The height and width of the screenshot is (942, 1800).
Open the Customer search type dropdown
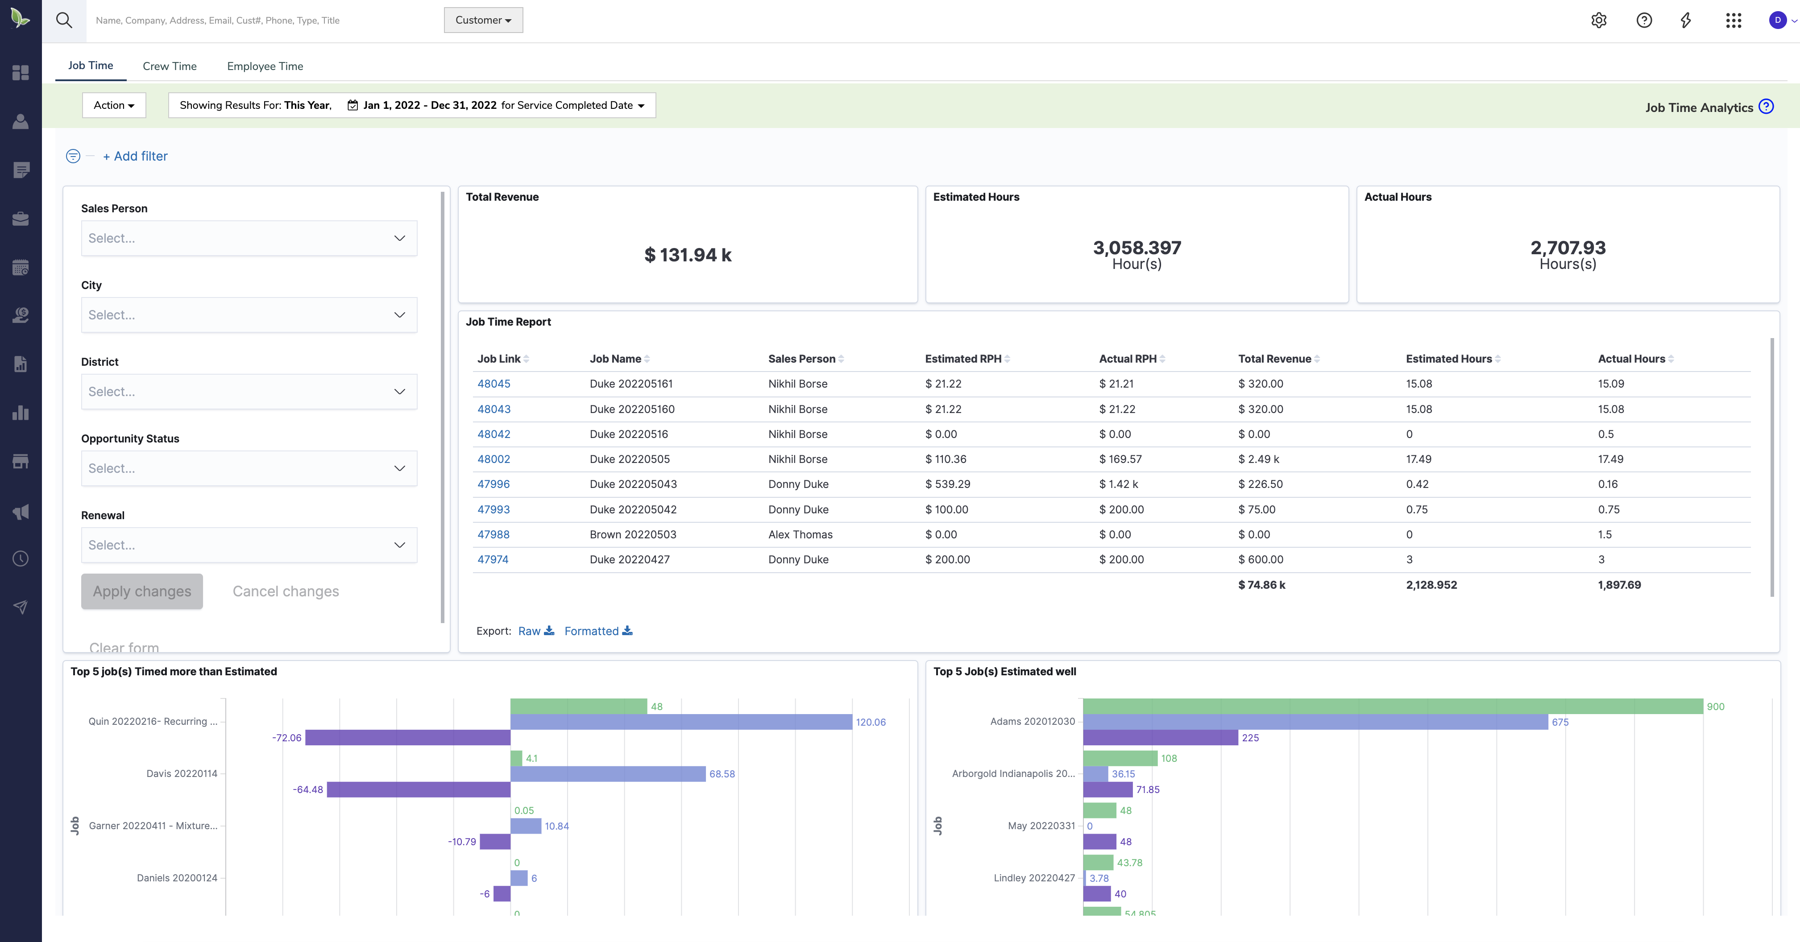[x=484, y=20]
